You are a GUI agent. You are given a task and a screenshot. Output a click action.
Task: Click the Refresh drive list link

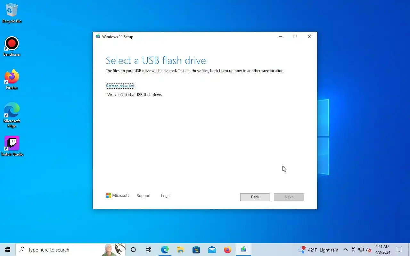point(120,86)
